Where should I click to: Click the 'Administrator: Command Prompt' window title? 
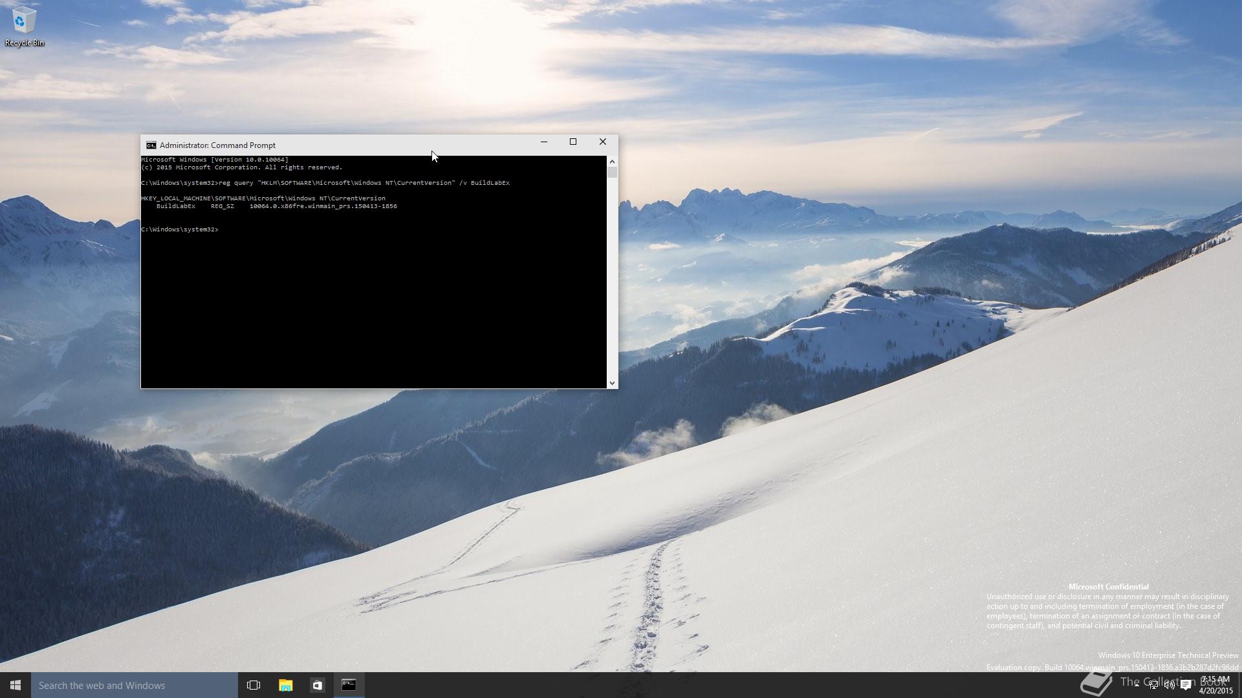[x=217, y=145]
